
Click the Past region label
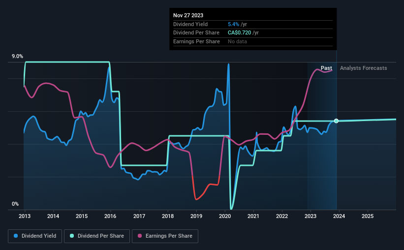click(326, 68)
